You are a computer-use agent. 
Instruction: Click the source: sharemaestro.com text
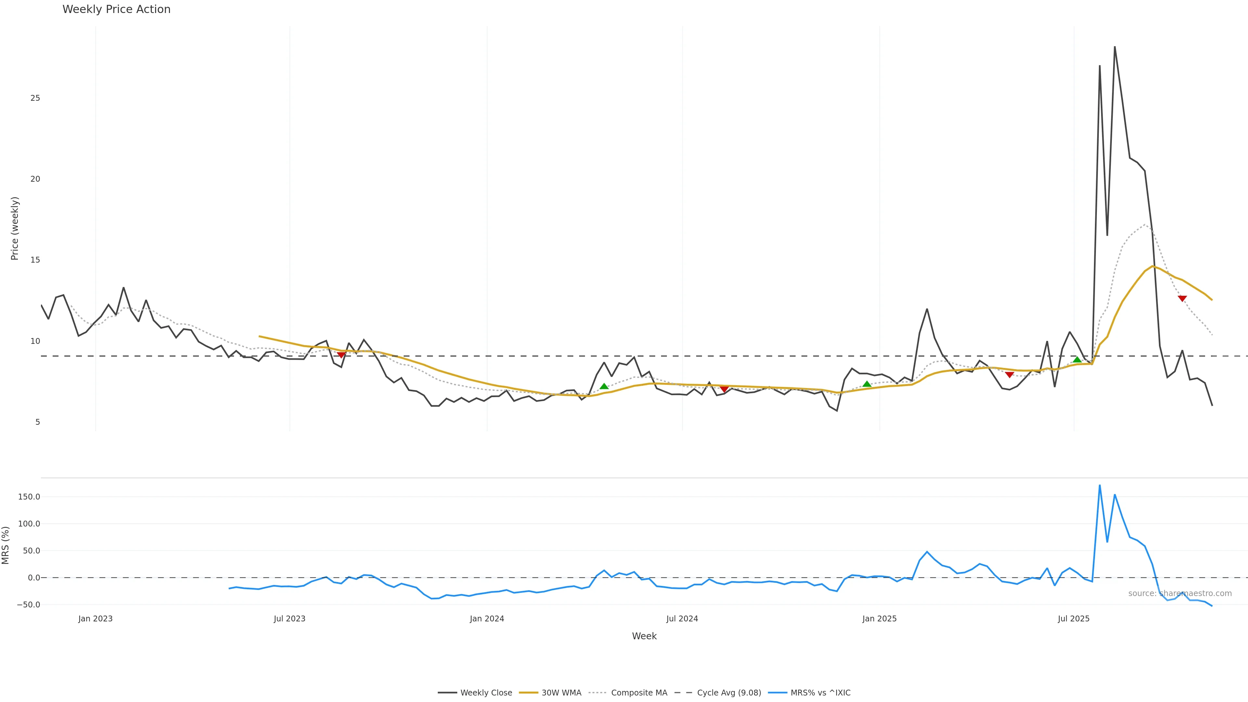click(x=1180, y=593)
